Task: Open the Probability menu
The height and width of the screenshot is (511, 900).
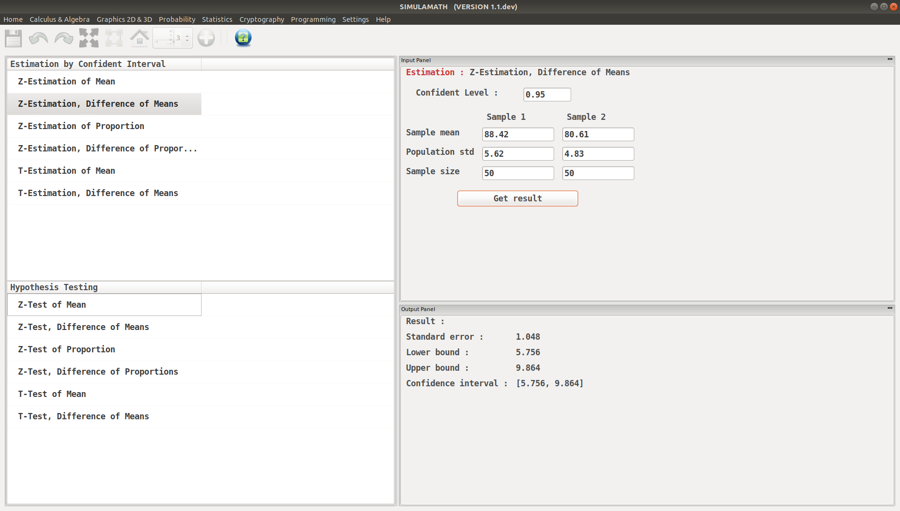Action: tap(177, 19)
